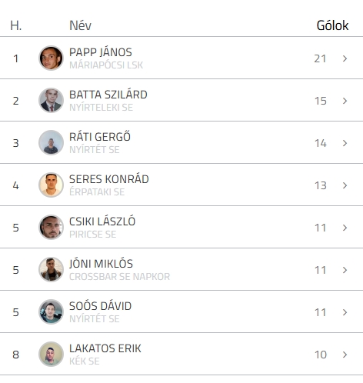This screenshot has width=363, height=383.
Task: Open MÁRIAPÓCSI LSK team link
Action: pyautogui.click(x=106, y=65)
